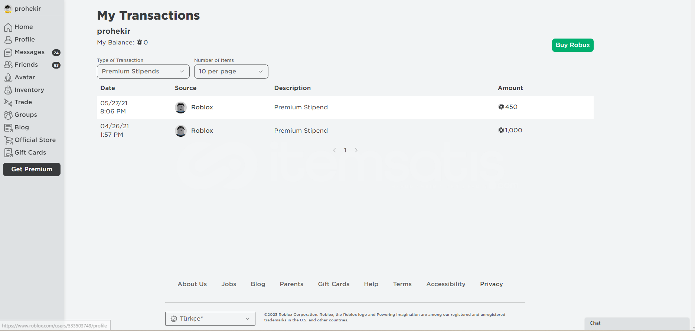695x331 pixels.
Task: Click the Friends 63 requests badge
Action: point(56,65)
